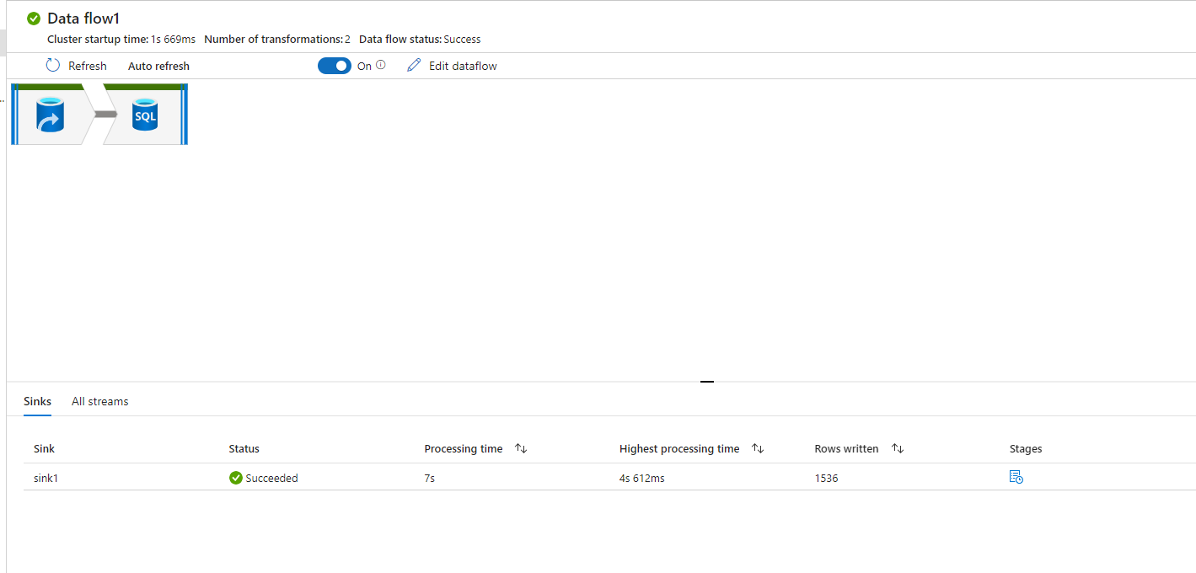The width and height of the screenshot is (1196, 573).
Task: Select the SQL sink node in the data flow
Action: 145,115
